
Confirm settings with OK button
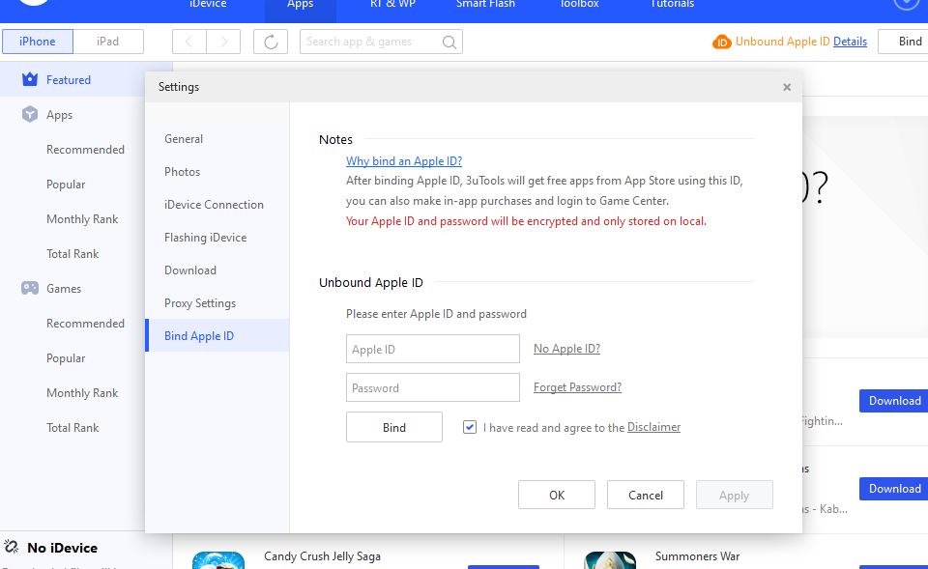[x=557, y=495]
